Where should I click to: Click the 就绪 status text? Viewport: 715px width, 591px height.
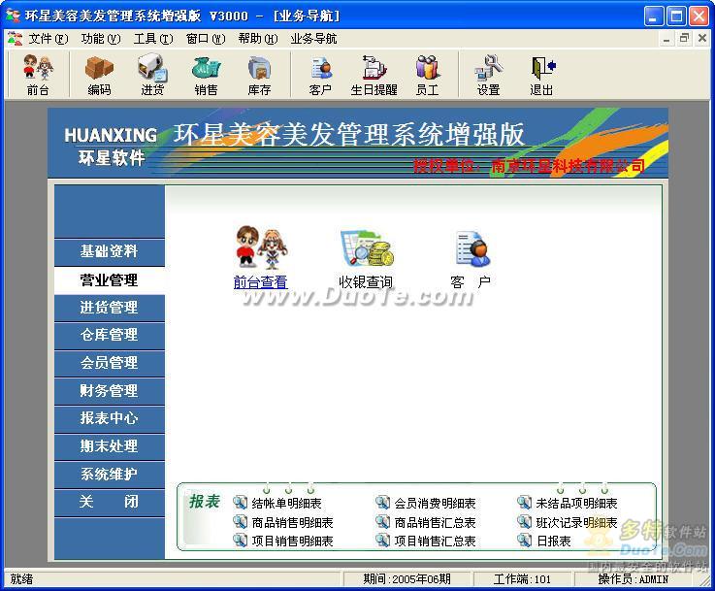pyautogui.click(x=21, y=579)
